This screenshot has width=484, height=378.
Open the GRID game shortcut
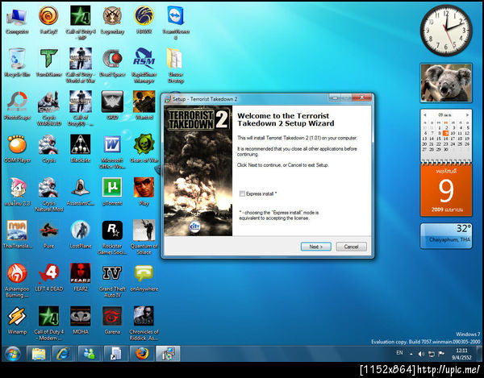click(x=112, y=106)
